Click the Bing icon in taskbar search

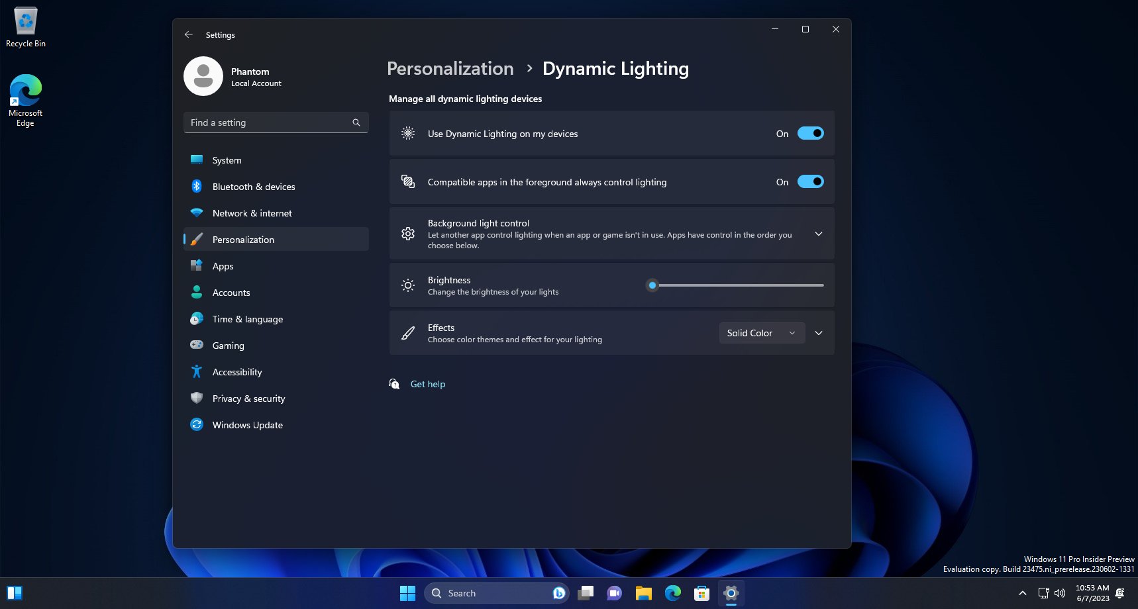click(x=559, y=593)
